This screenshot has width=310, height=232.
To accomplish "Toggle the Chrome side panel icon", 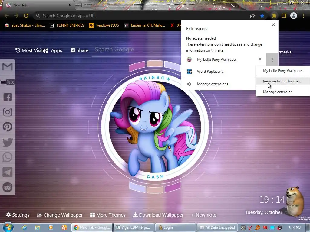I will click(284, 16).
